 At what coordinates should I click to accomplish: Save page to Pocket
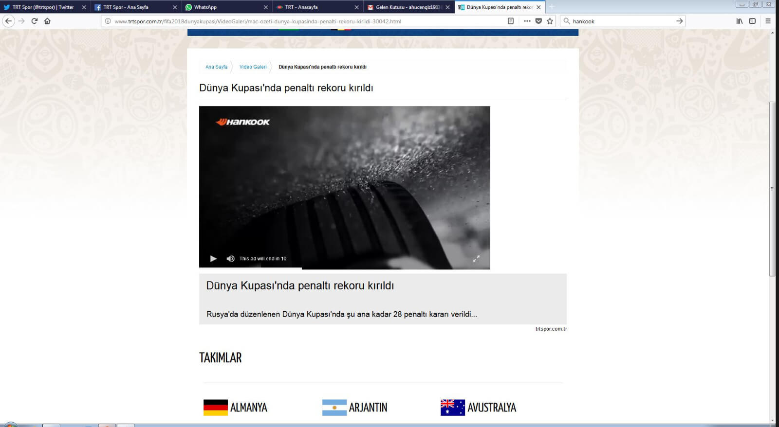point(538,21)
